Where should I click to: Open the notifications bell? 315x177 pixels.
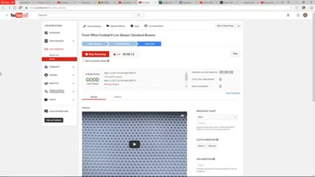(x=298, y=15)
